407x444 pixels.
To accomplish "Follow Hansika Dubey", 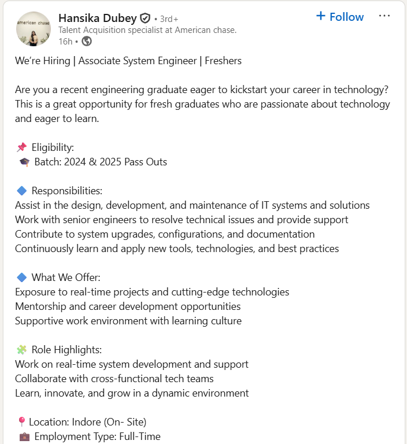I will pos(340,17).
